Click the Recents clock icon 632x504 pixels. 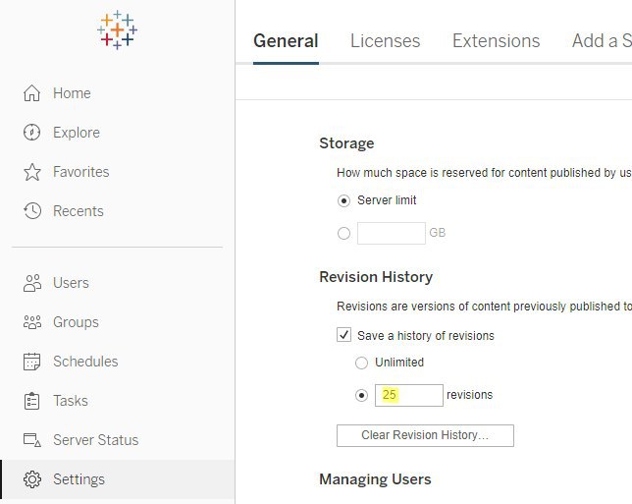pos(31,211)
